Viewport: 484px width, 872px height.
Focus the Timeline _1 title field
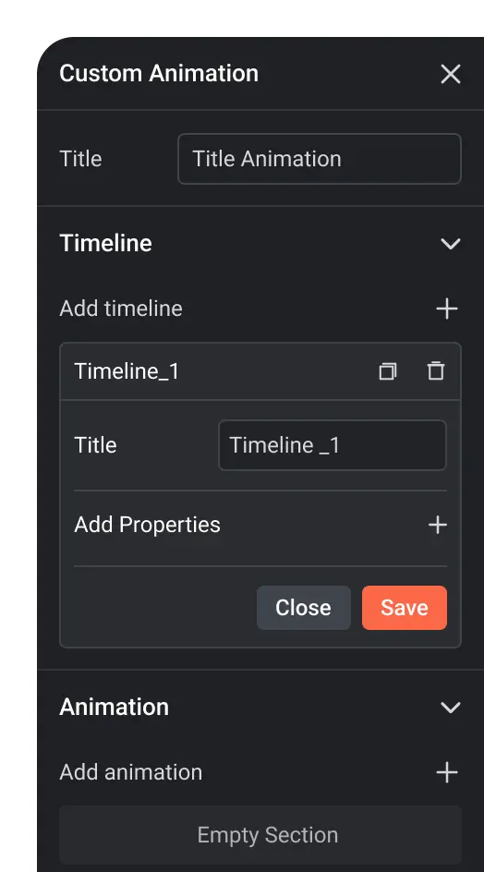click(x=333, y=445)
